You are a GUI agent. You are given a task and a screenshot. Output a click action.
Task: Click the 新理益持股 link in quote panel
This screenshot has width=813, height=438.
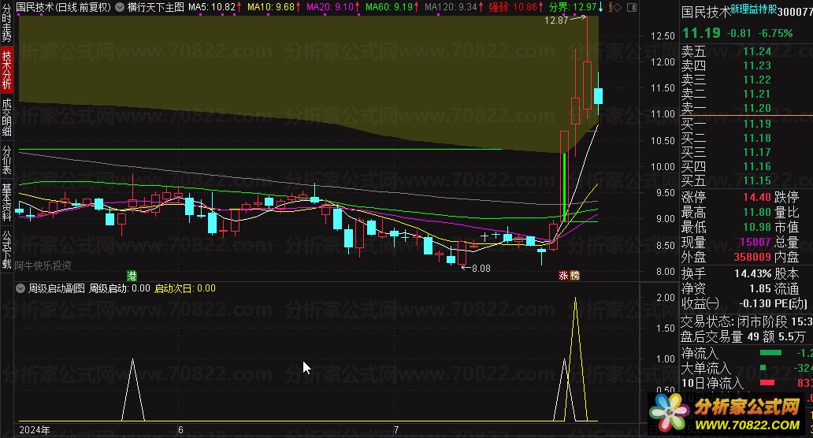(753, 9)
